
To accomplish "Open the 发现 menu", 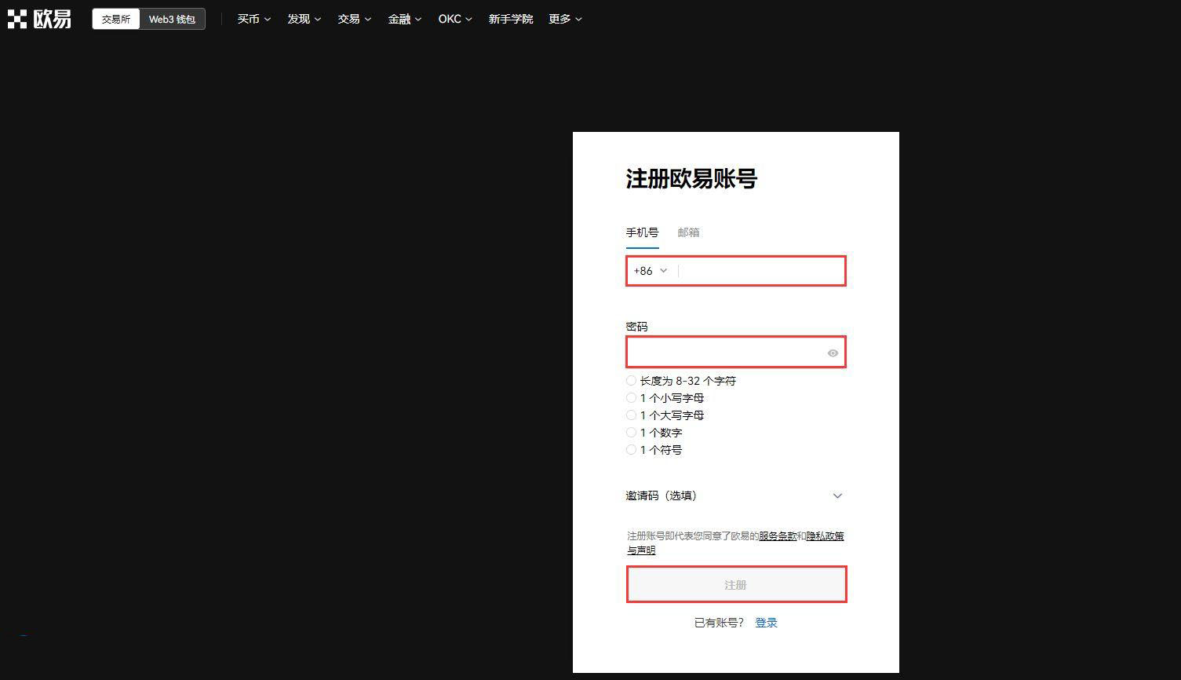I will pos(304,19).
